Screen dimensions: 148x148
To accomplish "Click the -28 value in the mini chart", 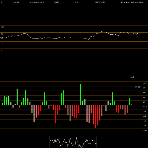I will point(96,144).
